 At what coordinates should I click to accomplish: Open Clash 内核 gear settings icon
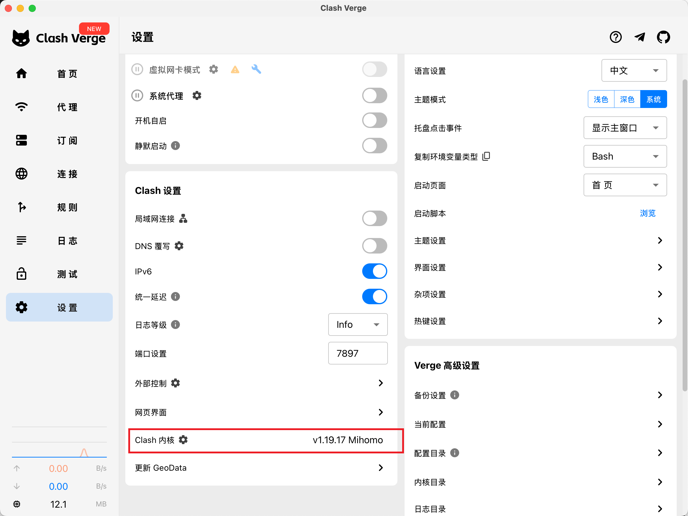tap(183, 439)
